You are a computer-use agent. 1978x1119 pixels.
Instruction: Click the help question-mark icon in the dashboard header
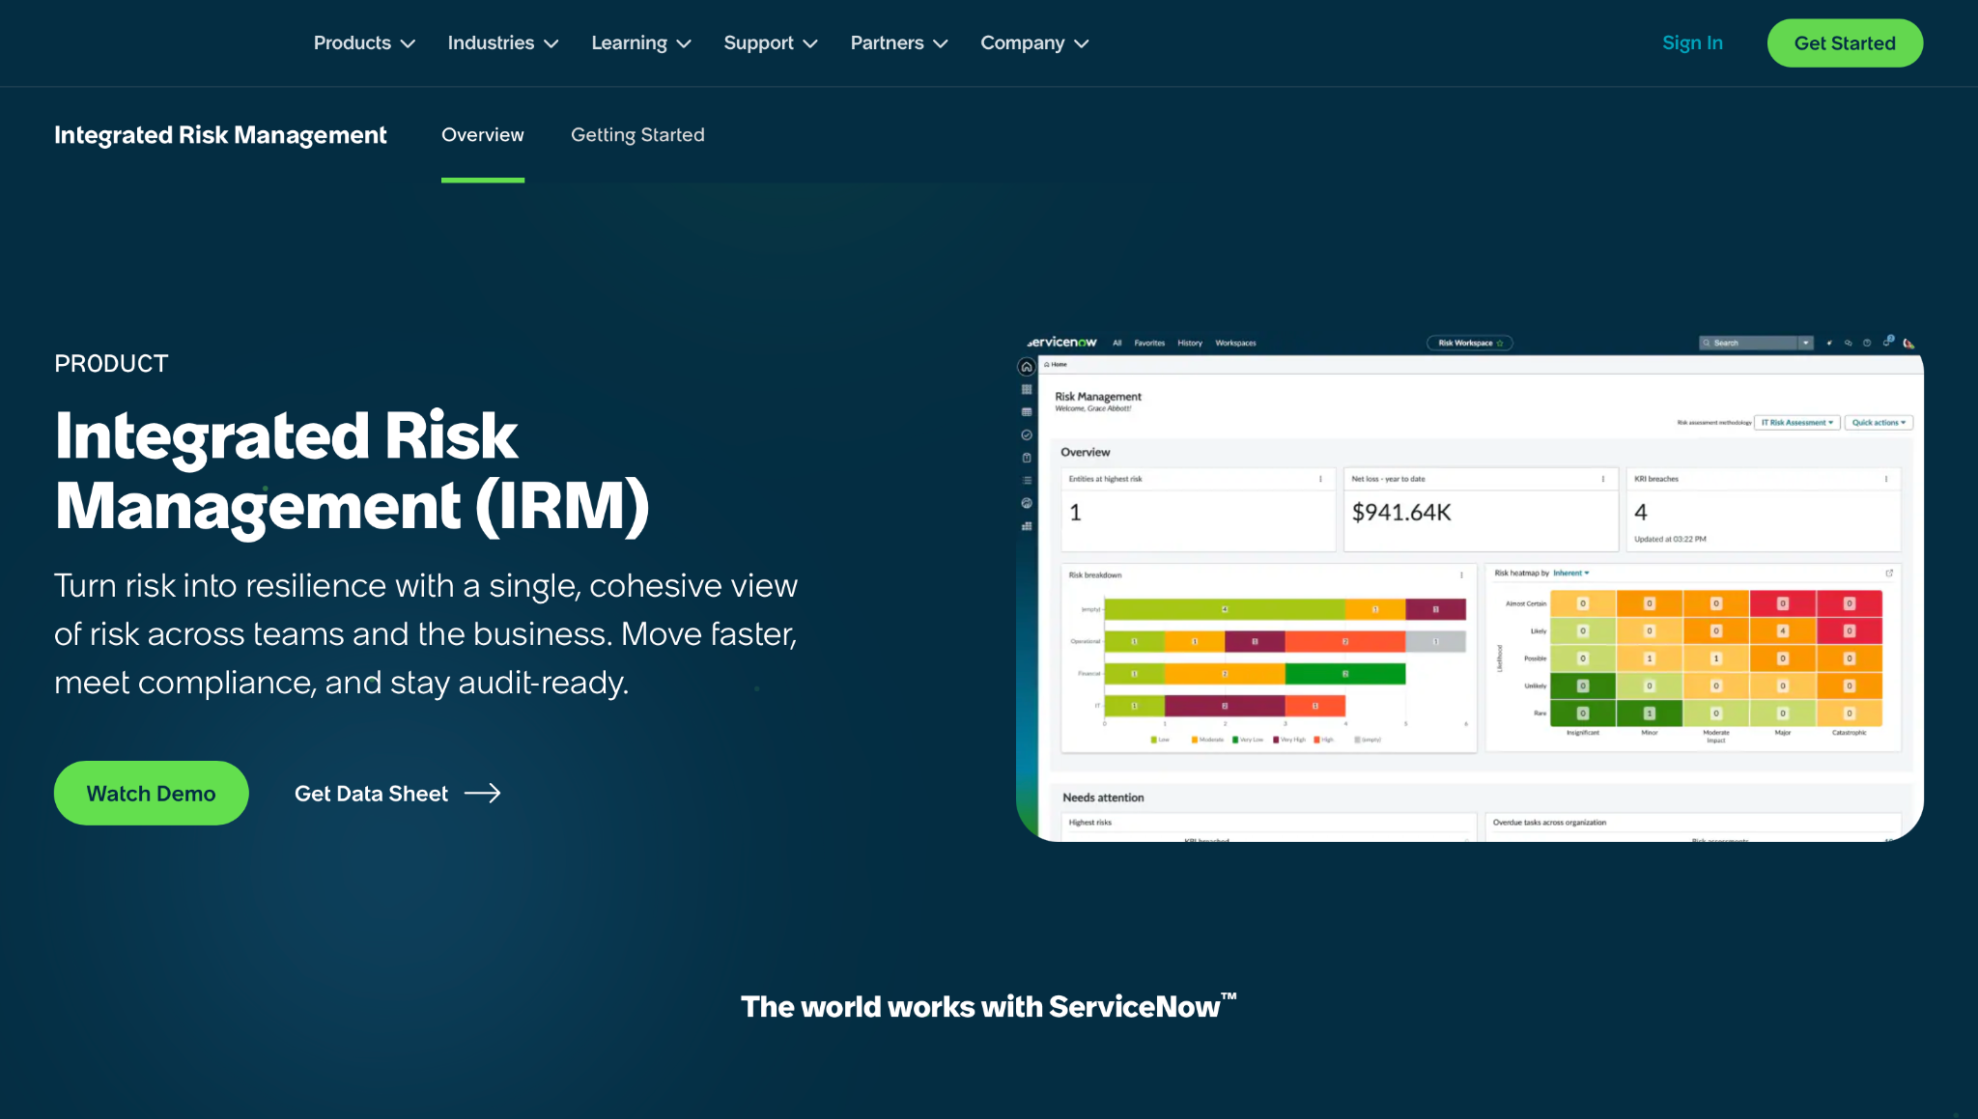[1867, 343]
